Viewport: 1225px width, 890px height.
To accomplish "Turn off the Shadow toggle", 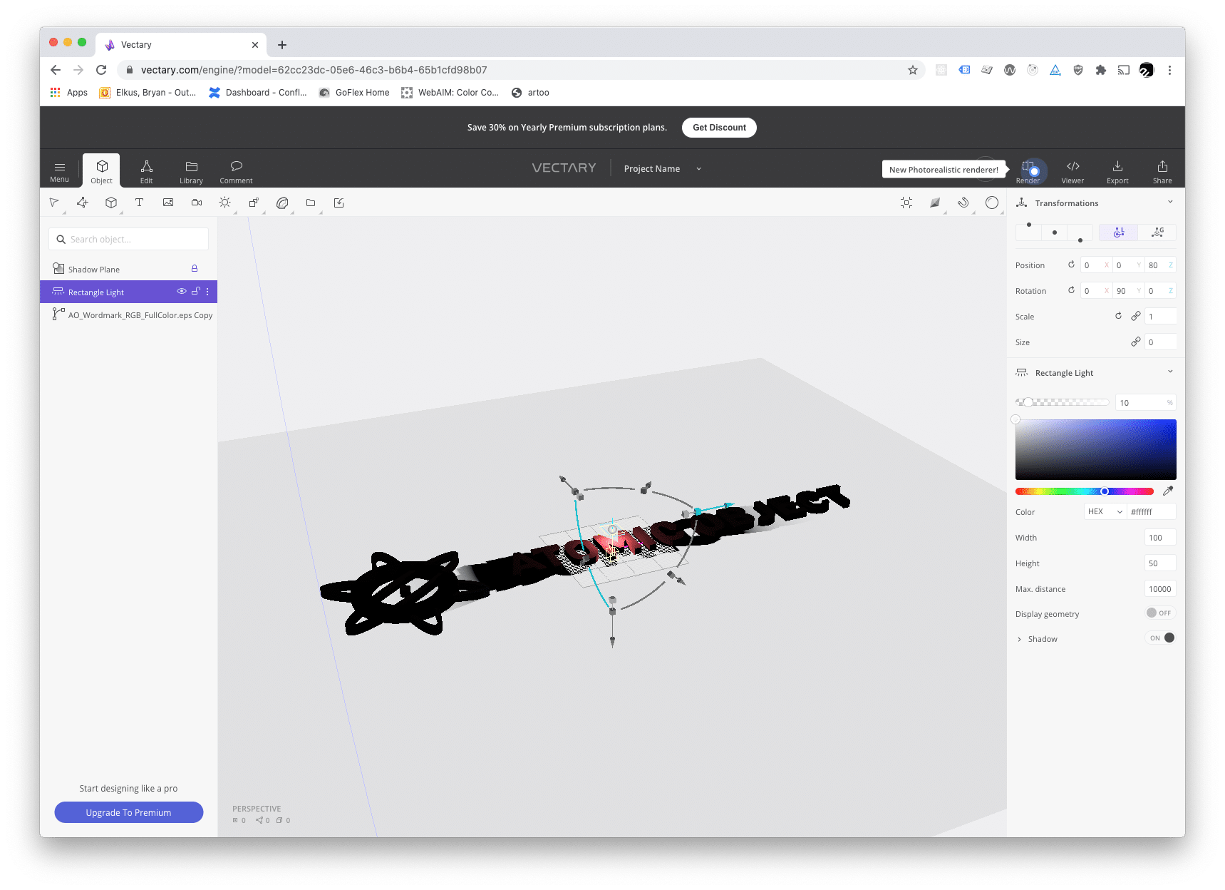I will pyautogui.click(x=1161, y=638).
